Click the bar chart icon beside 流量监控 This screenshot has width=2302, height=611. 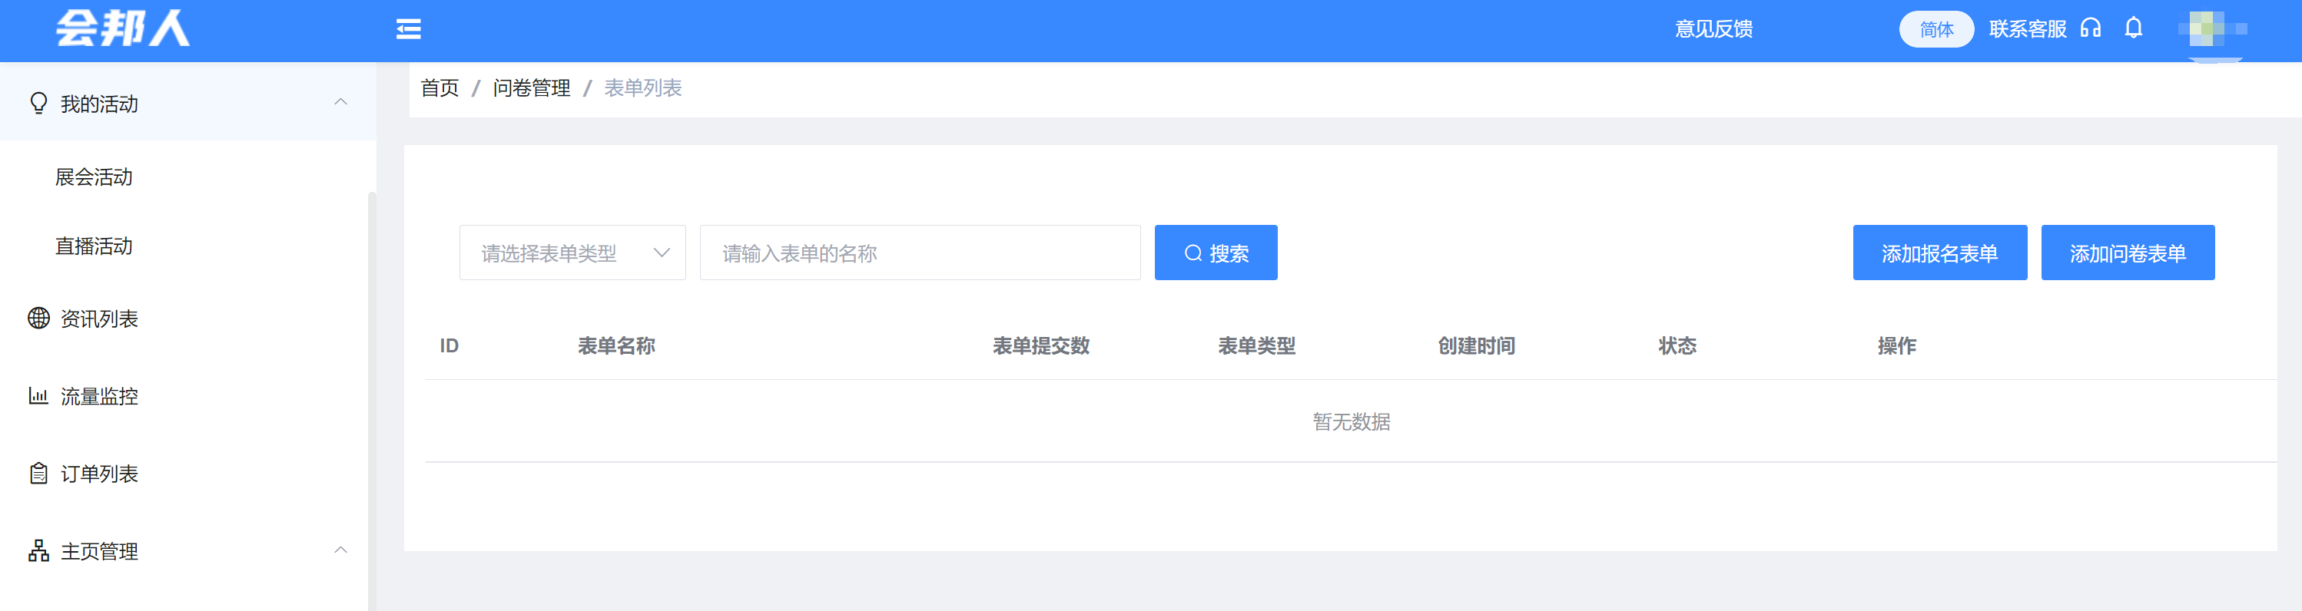(38, 396)
